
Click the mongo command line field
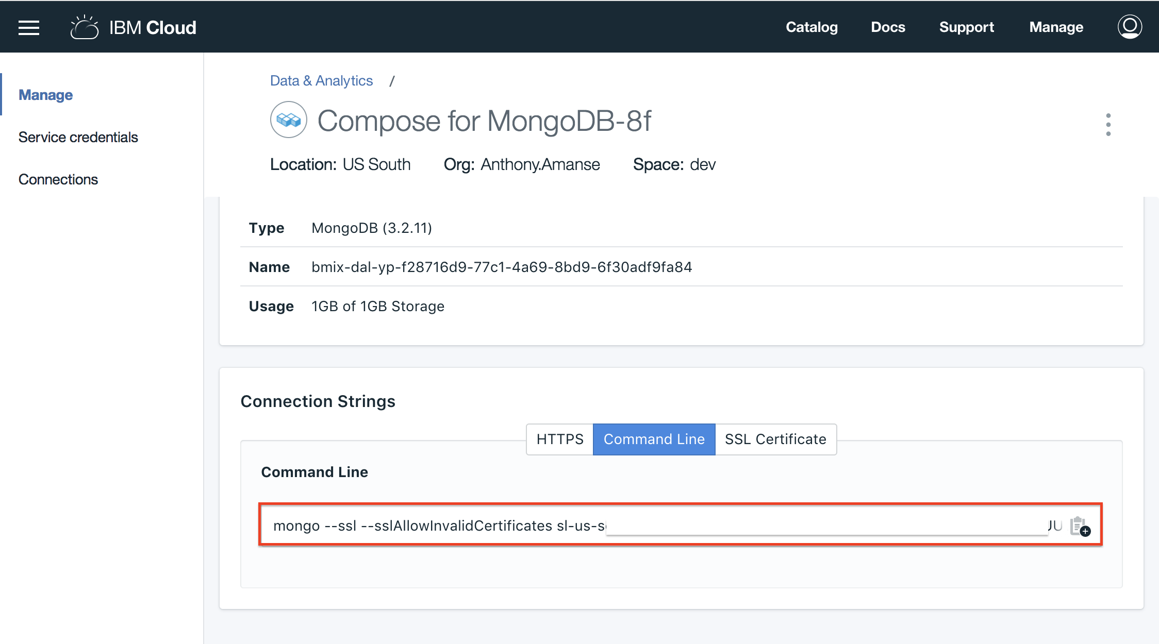[x=438, y=526]
